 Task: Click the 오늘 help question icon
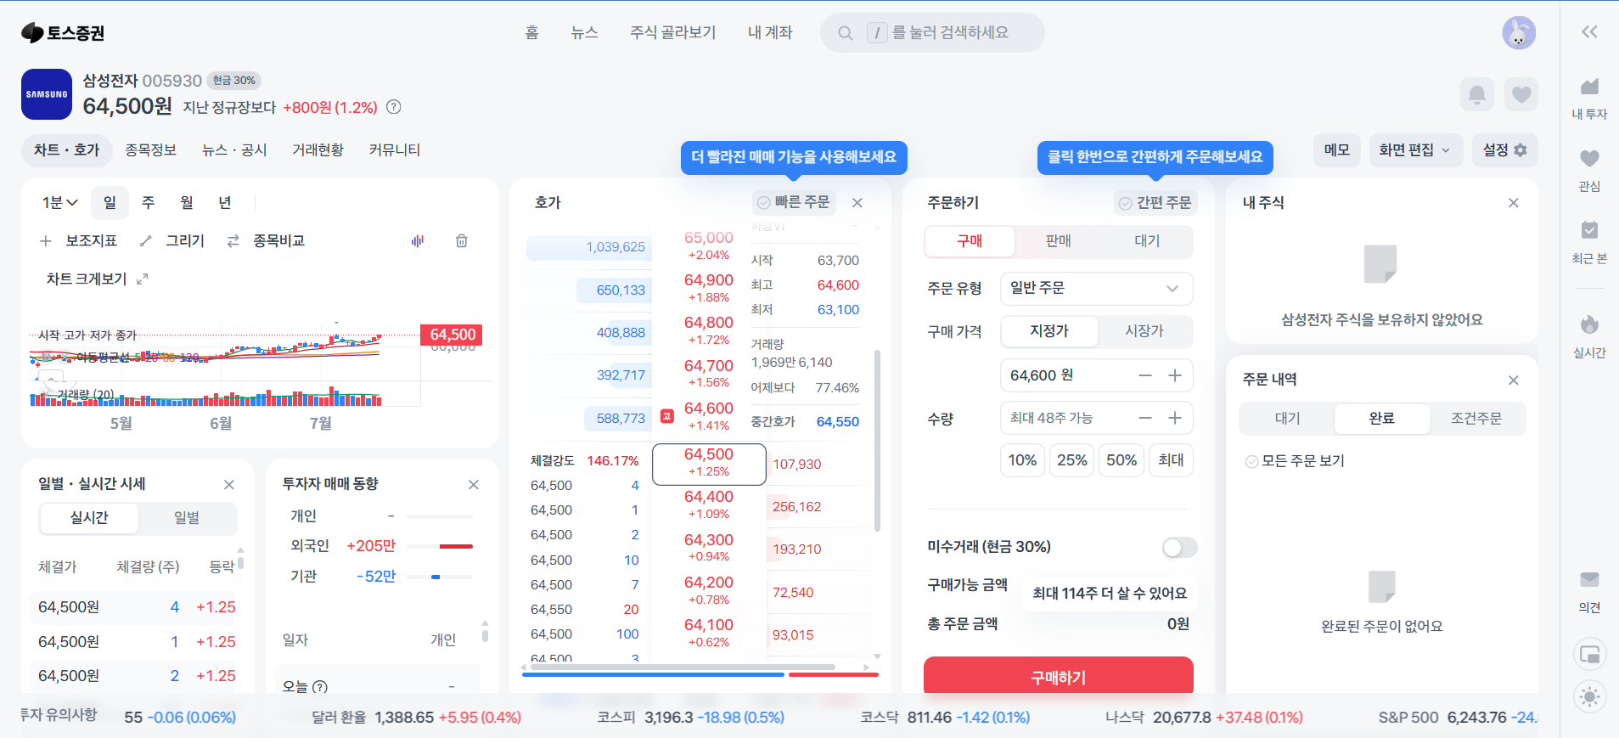click(320, 687)
